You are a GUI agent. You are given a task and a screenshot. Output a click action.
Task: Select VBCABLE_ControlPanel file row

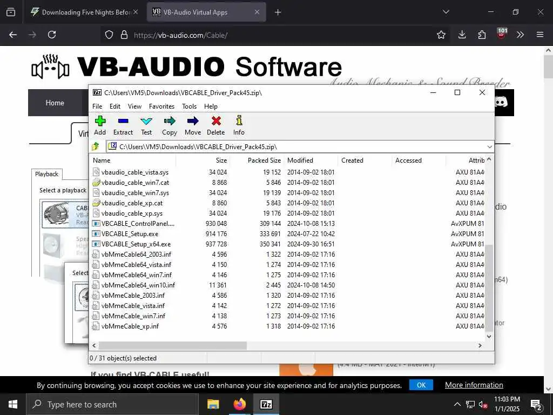click(138, 223)
